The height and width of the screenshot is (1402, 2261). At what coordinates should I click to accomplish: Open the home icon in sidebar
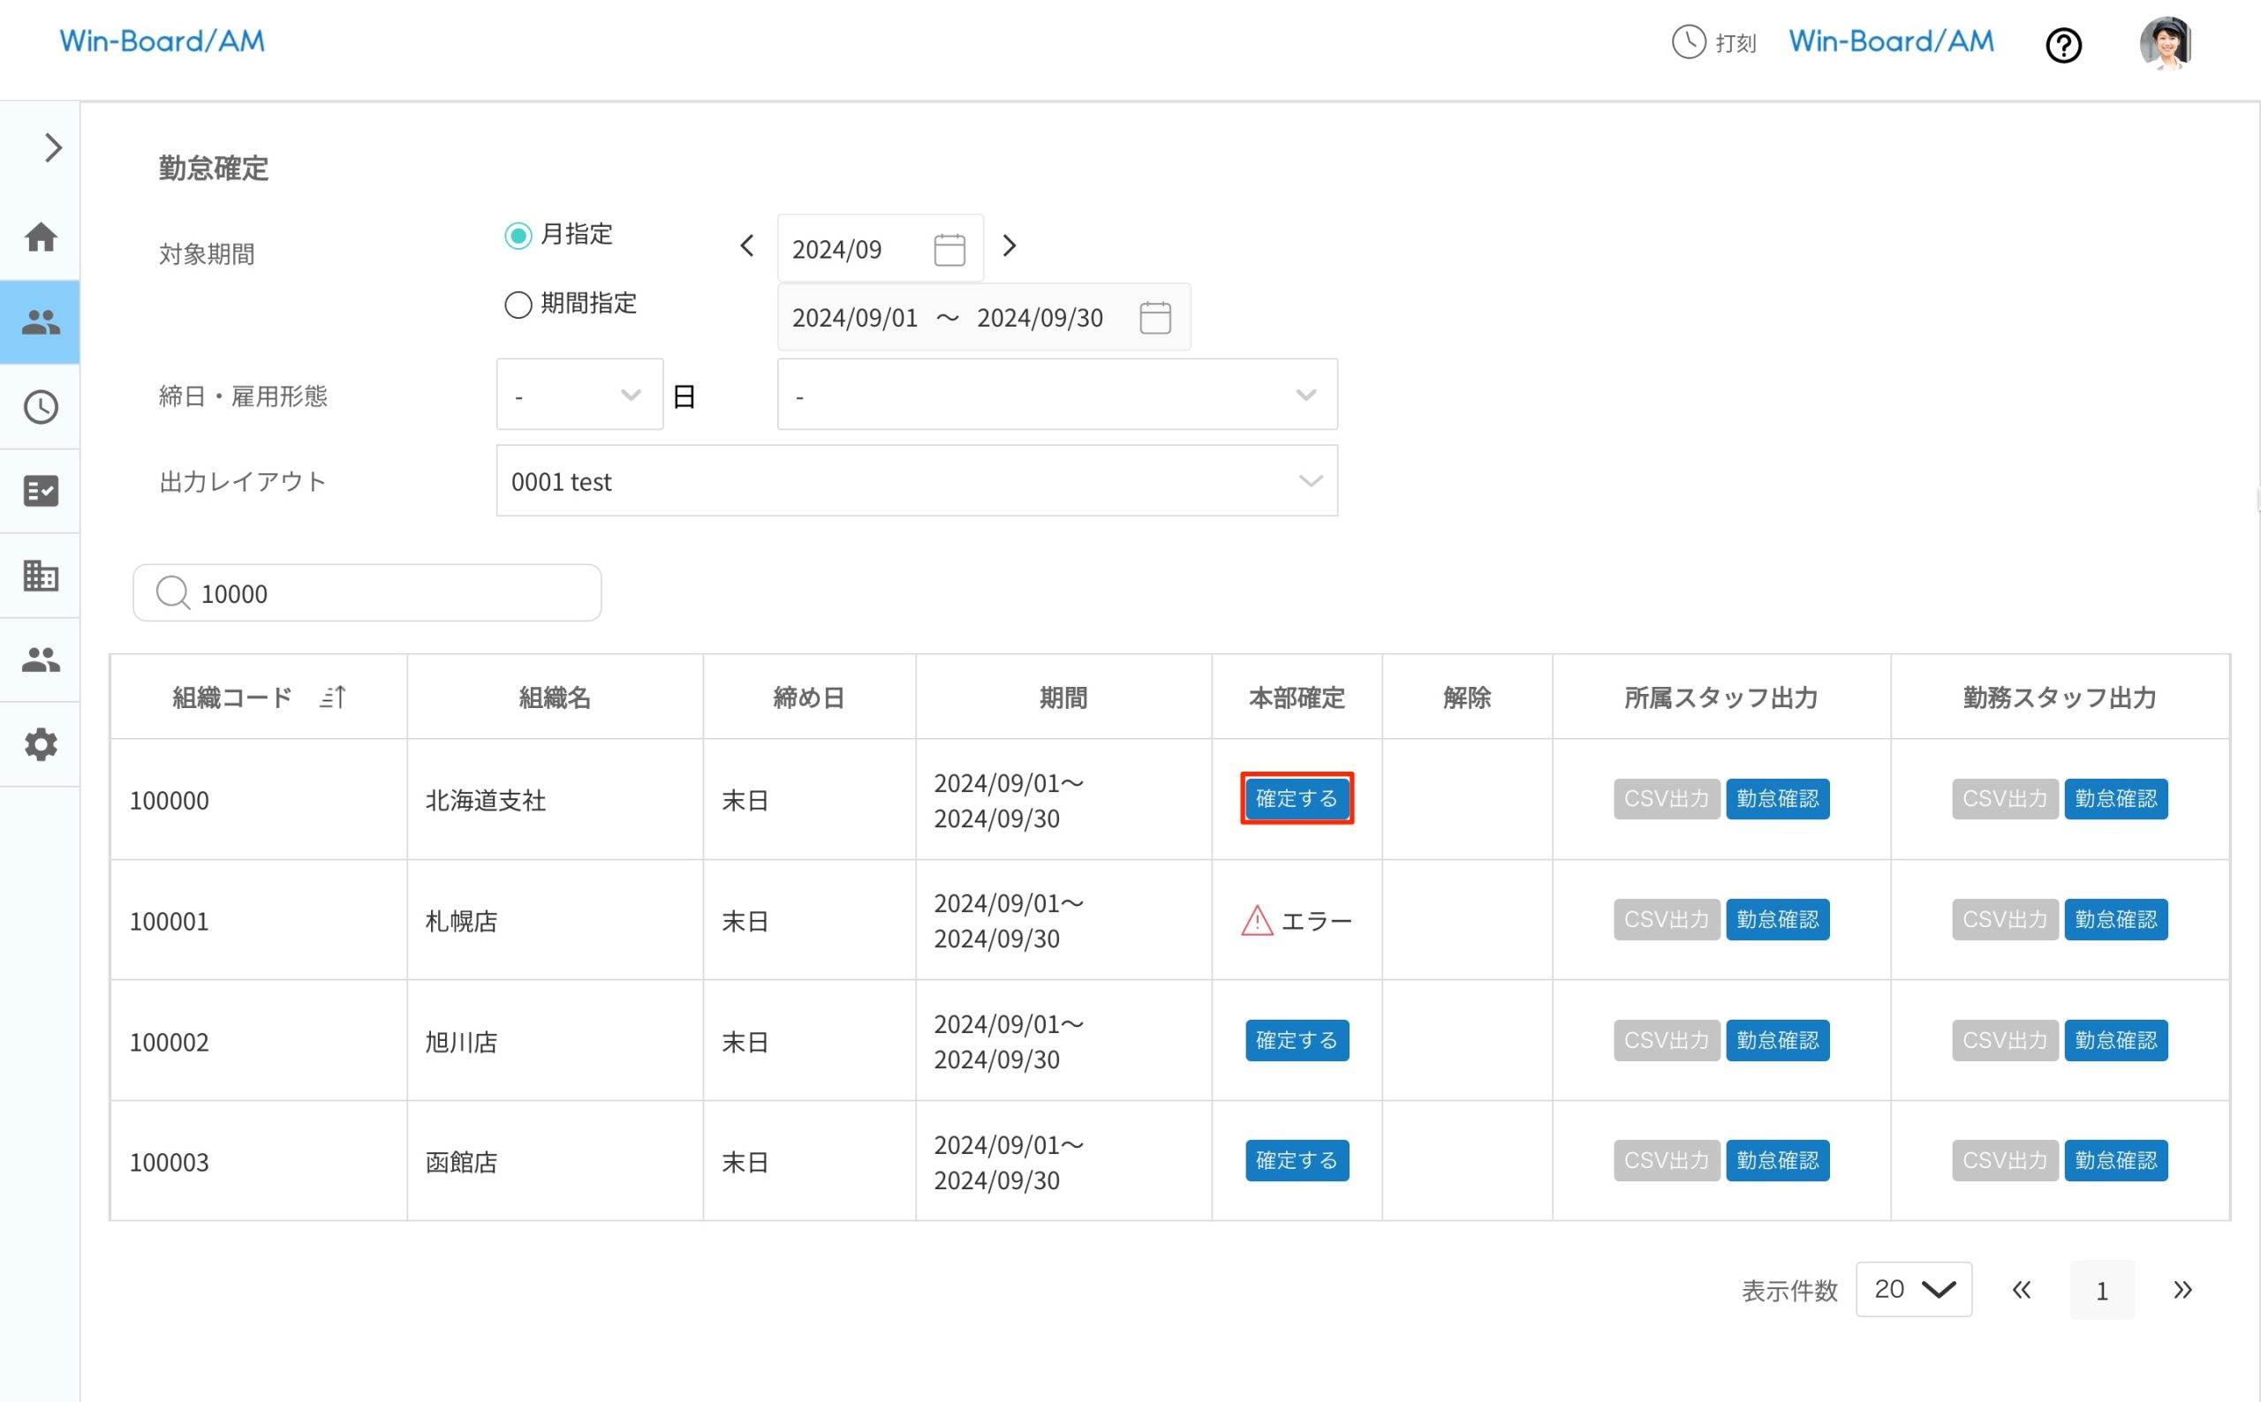coord(41,237)
